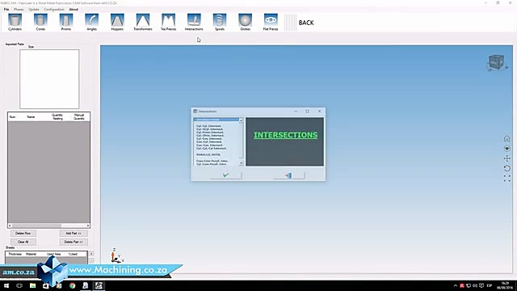Screen dimensions: 517x291
Task: Select Cyl.-Prism Intersect. list entry
Action: 210,132
